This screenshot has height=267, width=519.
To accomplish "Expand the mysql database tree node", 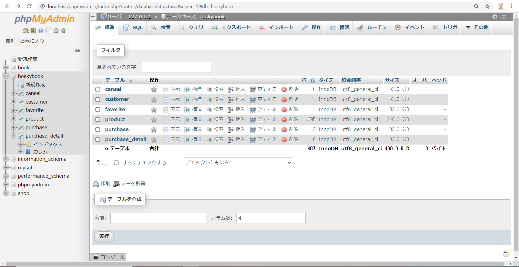I will pyautogui.click(x=6, y=167).
